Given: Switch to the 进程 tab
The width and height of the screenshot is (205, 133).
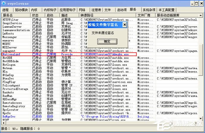Looking at the screenshot, I should (x=6, y=10).
